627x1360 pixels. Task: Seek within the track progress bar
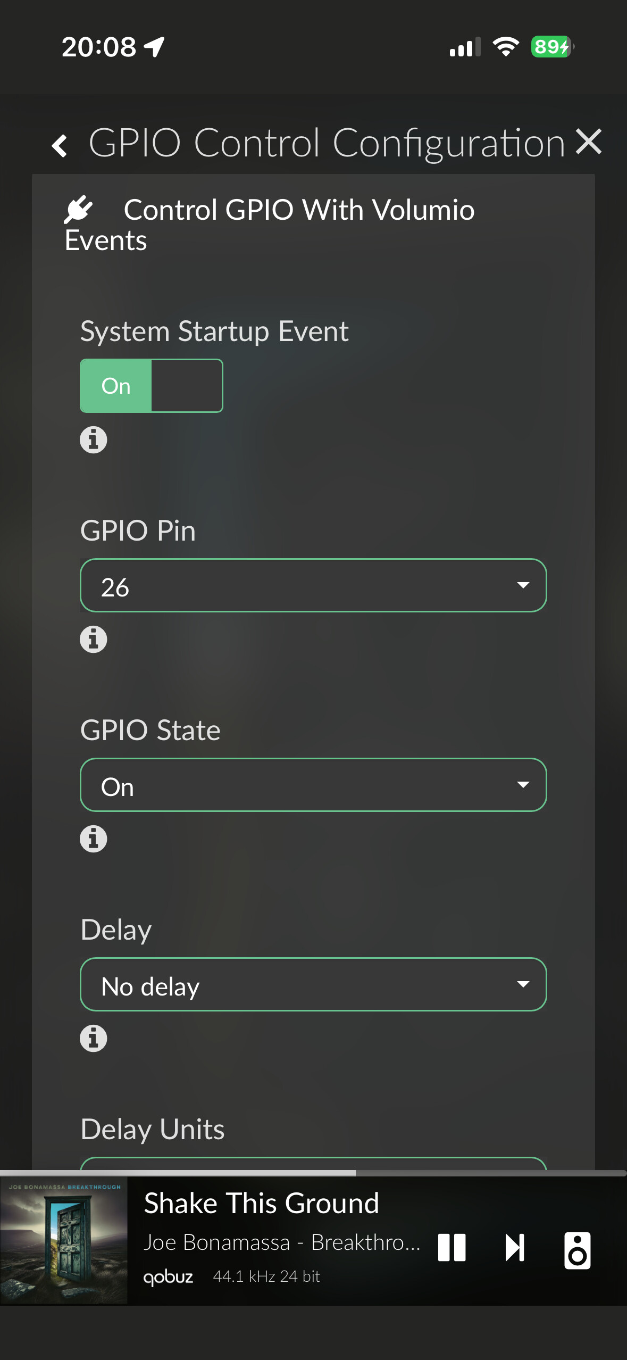click(x=313, y=1173)
